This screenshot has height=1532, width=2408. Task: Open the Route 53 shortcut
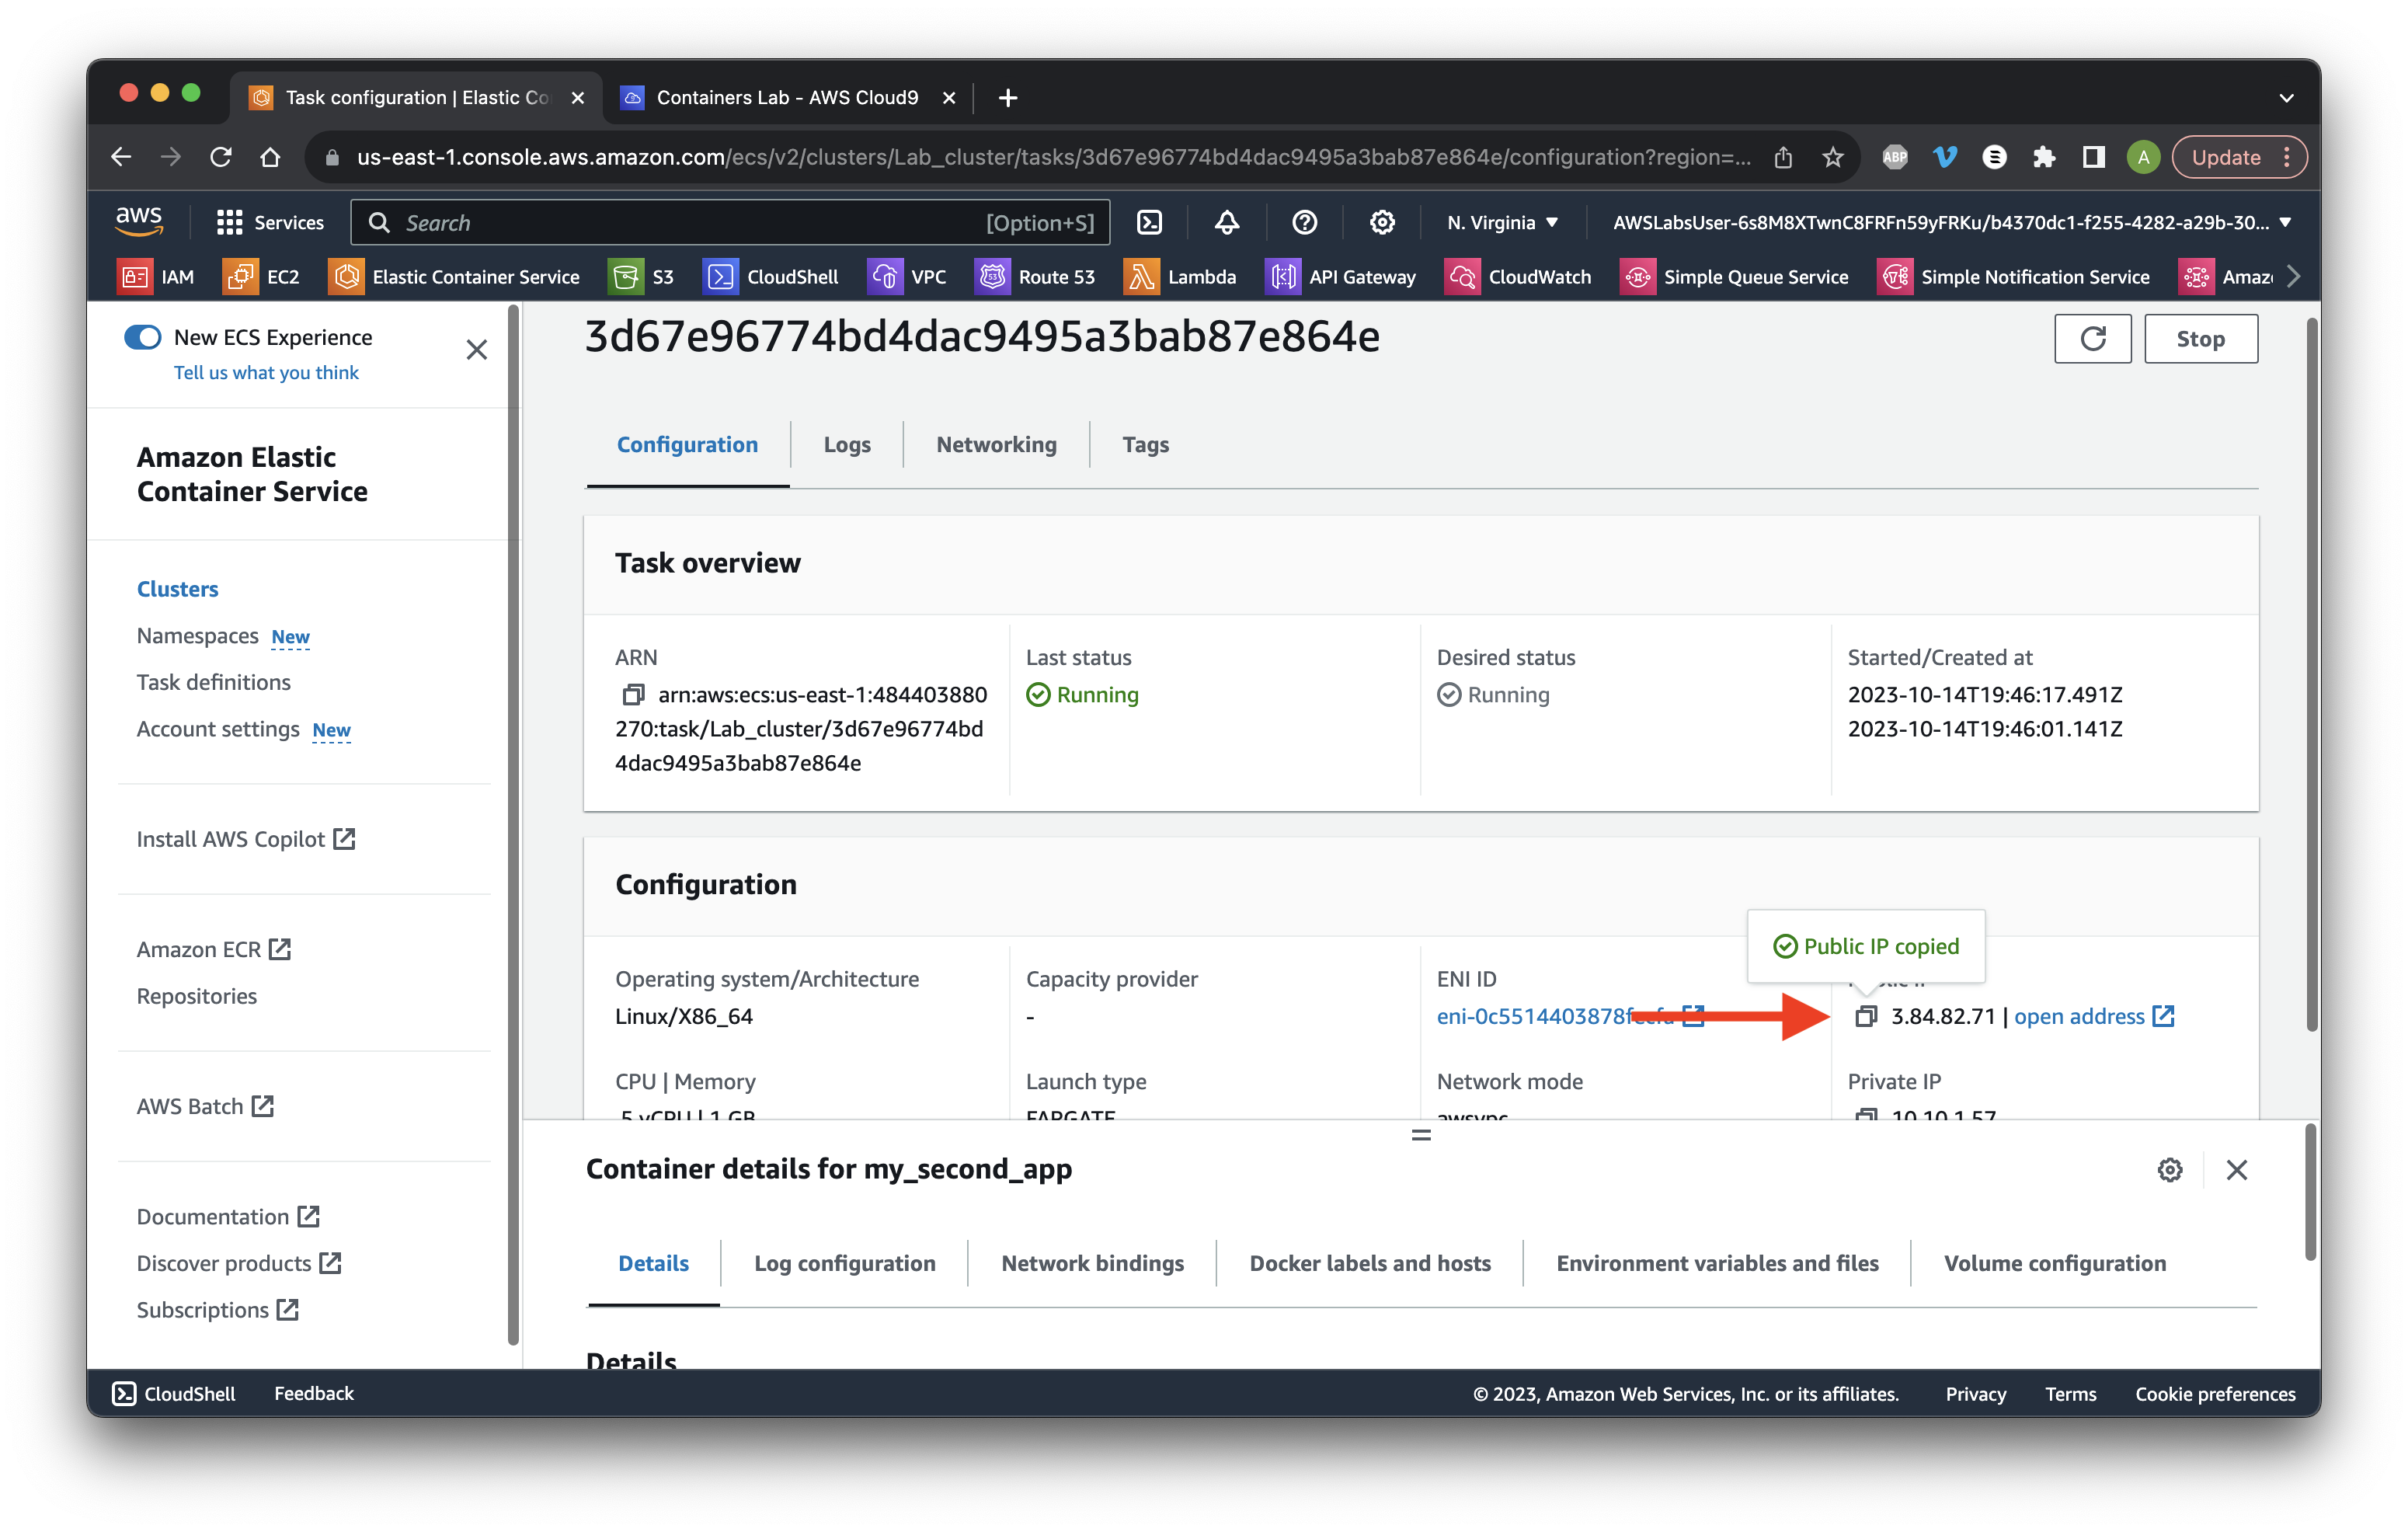coord(1035,277)
